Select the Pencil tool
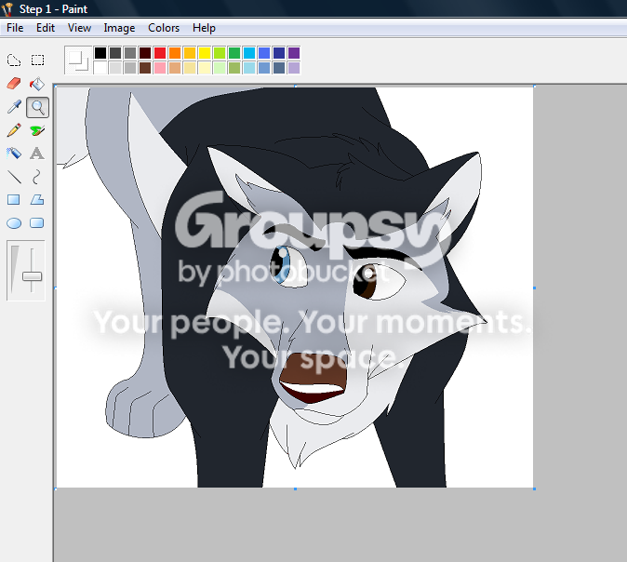The image size is (627, 562). (14, 130)
